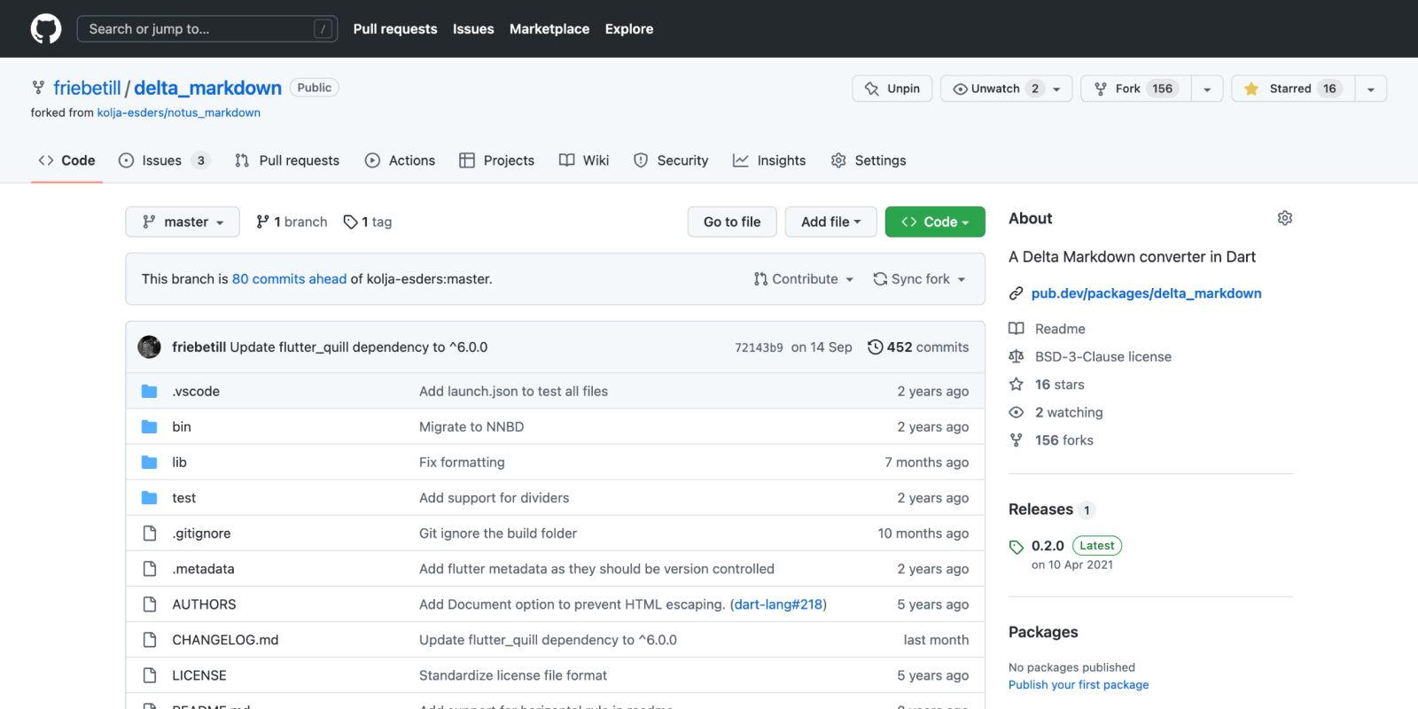The height and width of the screenshot is (709, 1418).
Task: Open the friebetill owner link
Action: click(x=87, y=88)
